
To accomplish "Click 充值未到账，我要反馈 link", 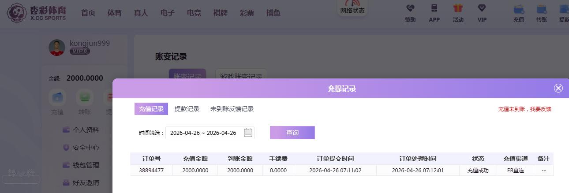I will (x=525, y=109).
